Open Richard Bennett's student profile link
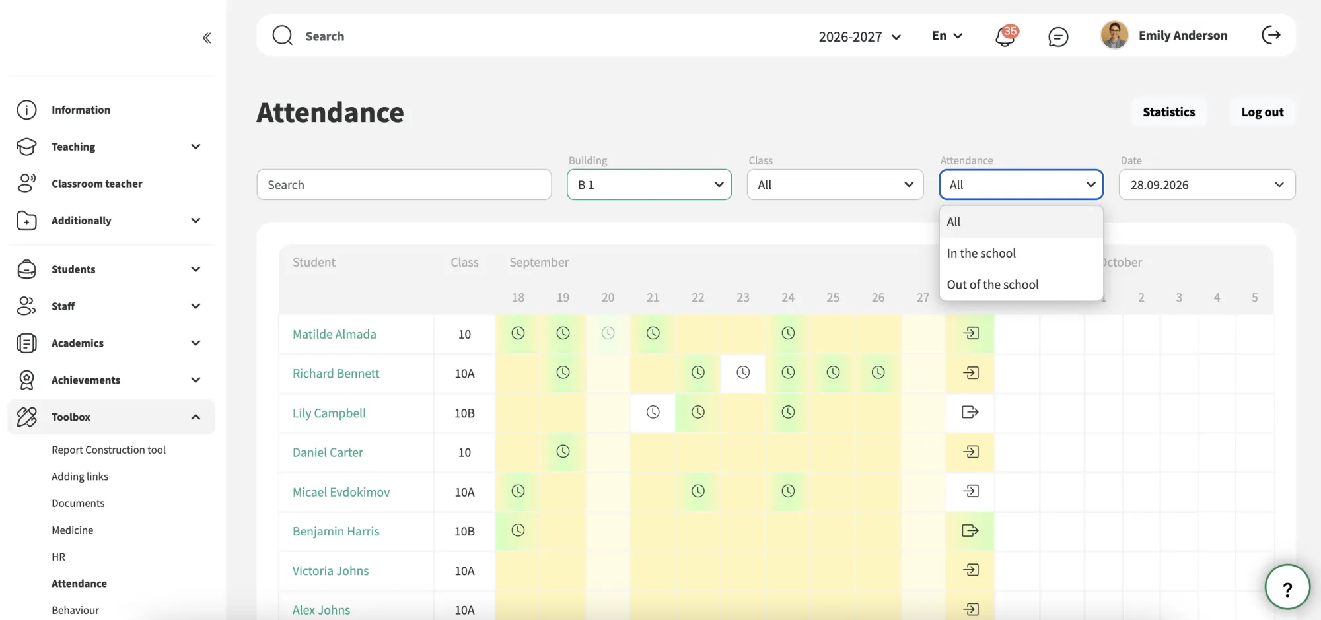The image size is (1321, 620). click(336, 373)
